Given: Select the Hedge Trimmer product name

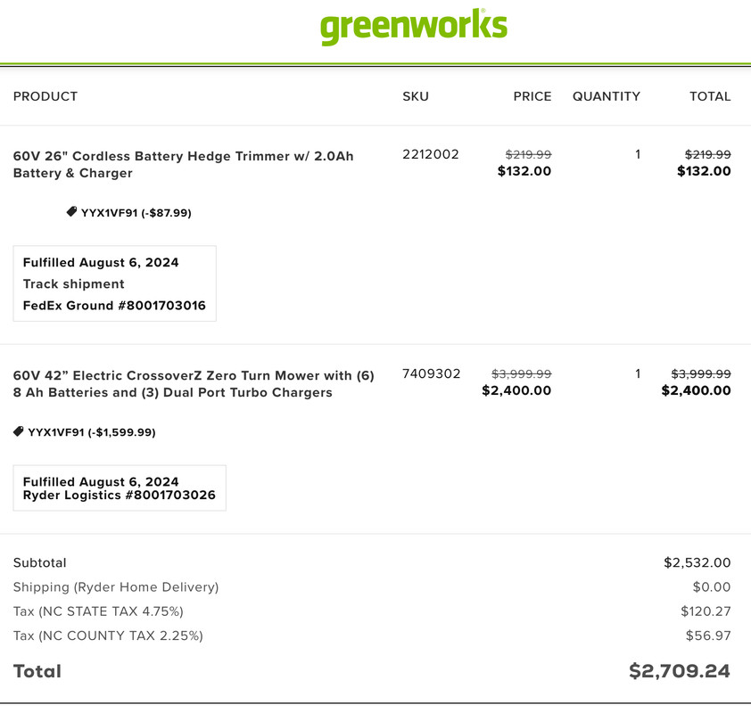Looking at the screenshot, I should (x=184, y=165).
